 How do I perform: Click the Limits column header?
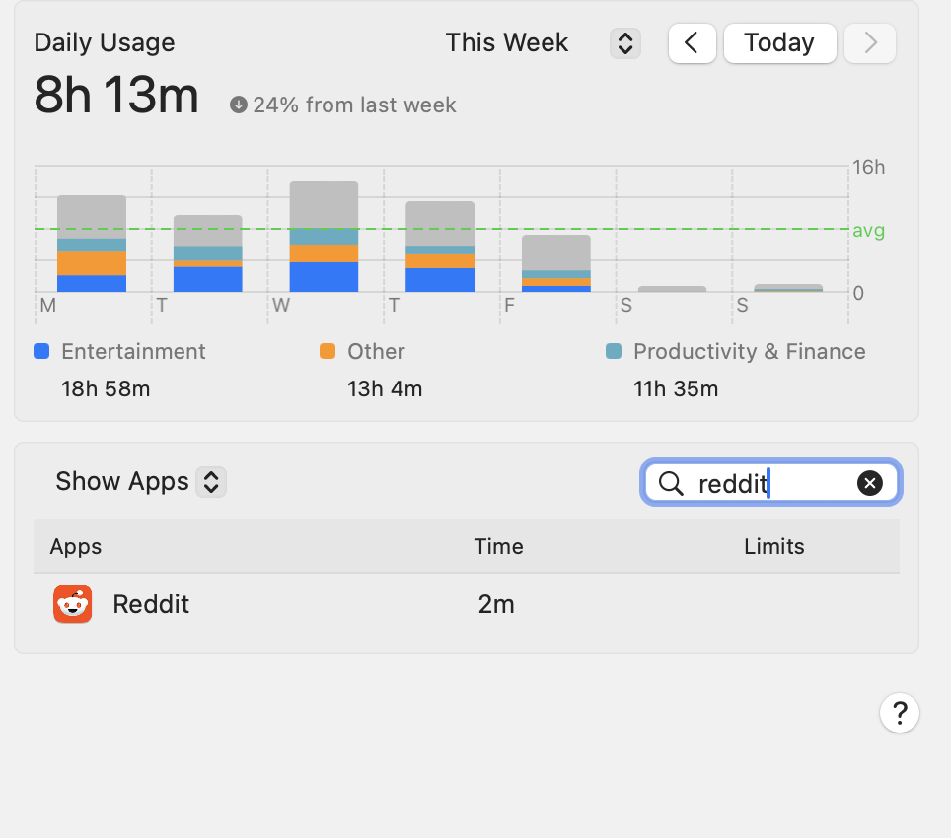[x=773, y=546]
